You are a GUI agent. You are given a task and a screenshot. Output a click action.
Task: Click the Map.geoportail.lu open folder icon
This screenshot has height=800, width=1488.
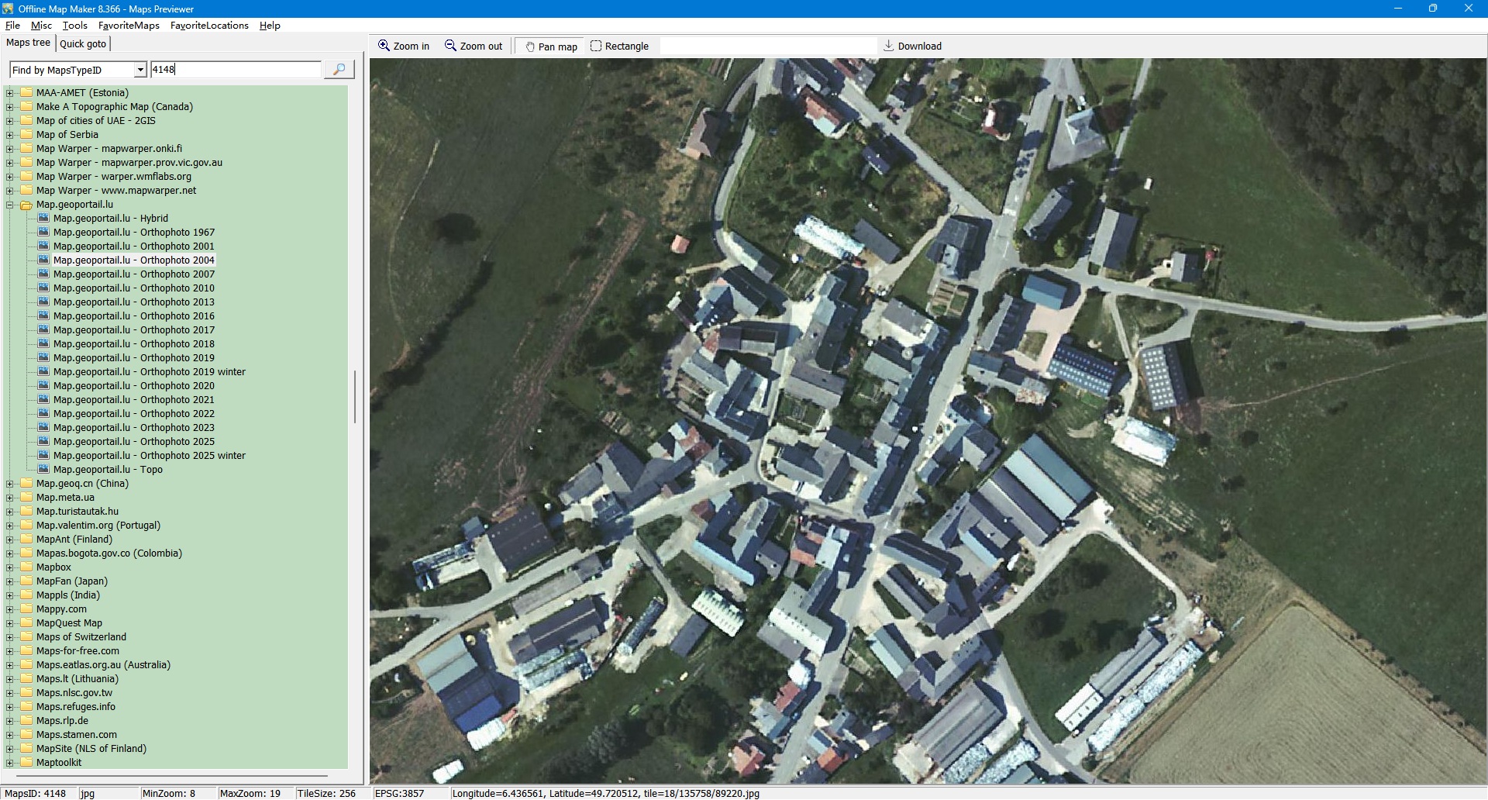tap(26, 205)
